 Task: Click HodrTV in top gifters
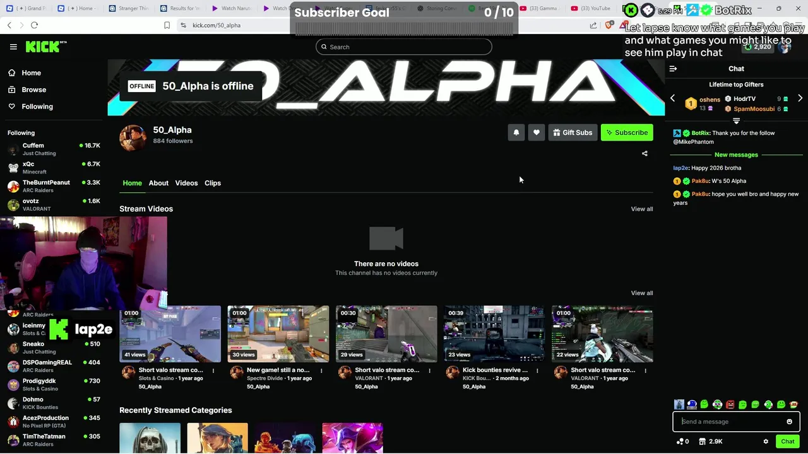[x=744, y=99]
